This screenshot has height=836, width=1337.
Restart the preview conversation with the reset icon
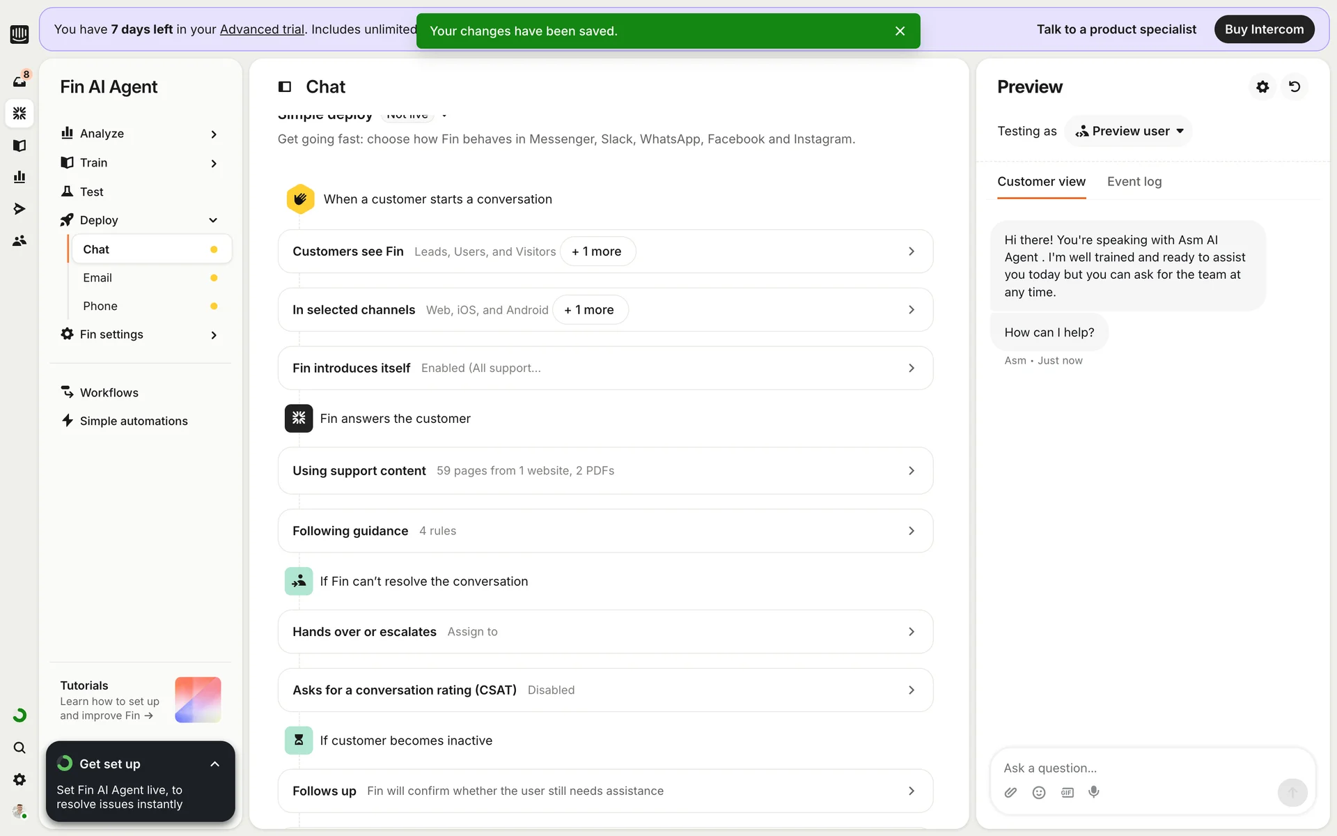tap(1295, 87)
